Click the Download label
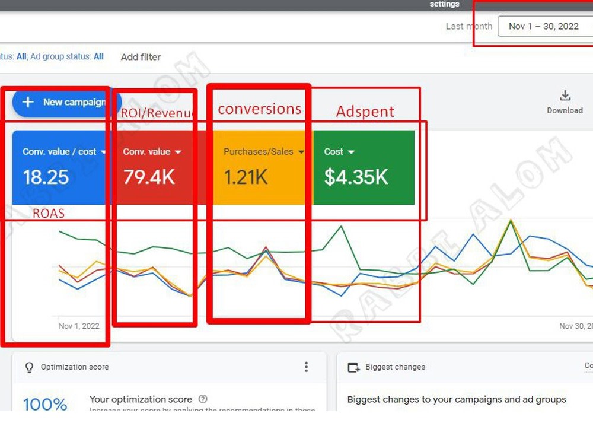 [x=565, y=110]
